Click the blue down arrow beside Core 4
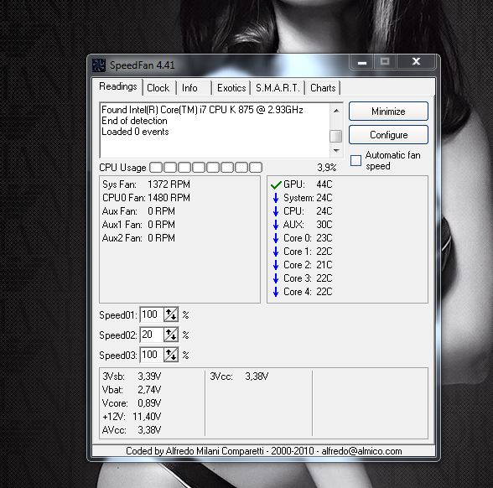This screenshot has width=493, height=488. click(276, 292)
